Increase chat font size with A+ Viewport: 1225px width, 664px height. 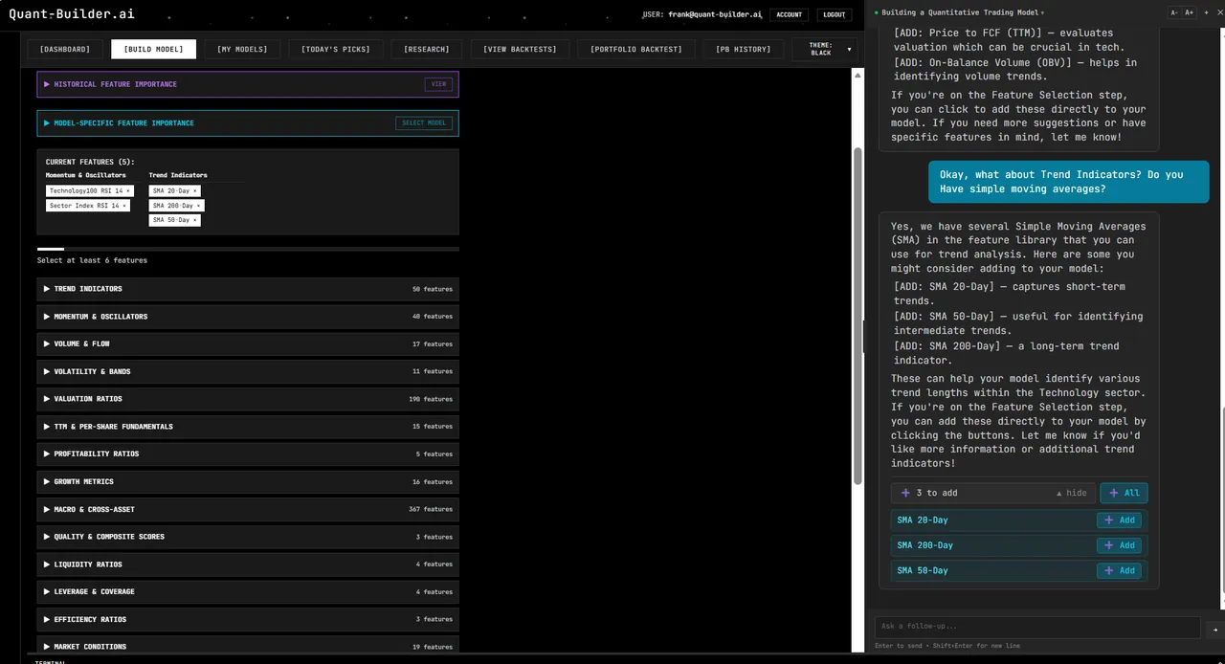click(1190, 12)
